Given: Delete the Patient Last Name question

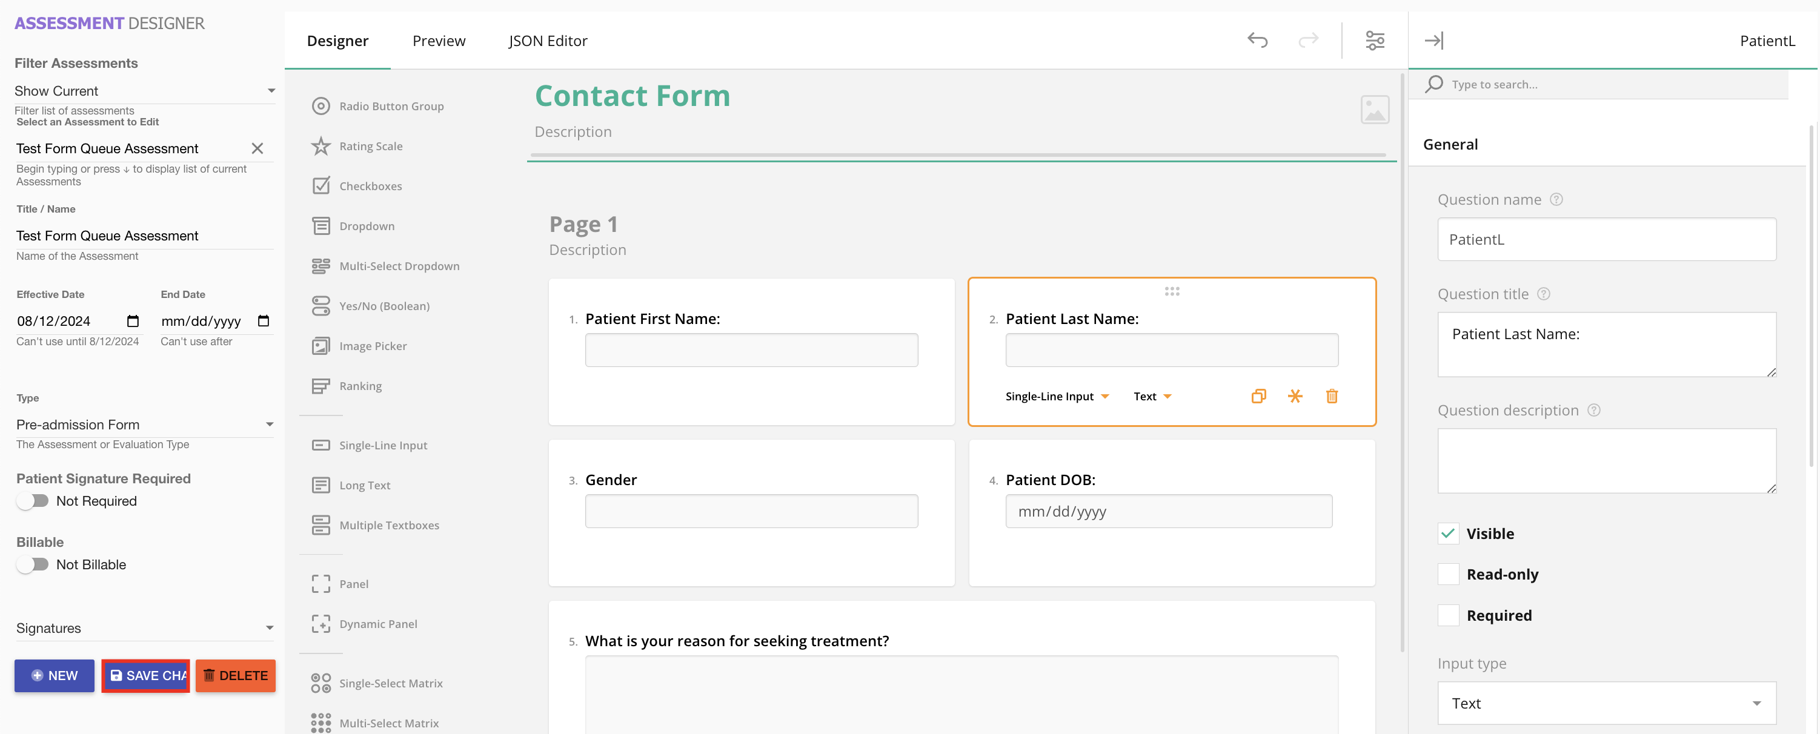Looking at the screenshot, I should [1332, 396].
